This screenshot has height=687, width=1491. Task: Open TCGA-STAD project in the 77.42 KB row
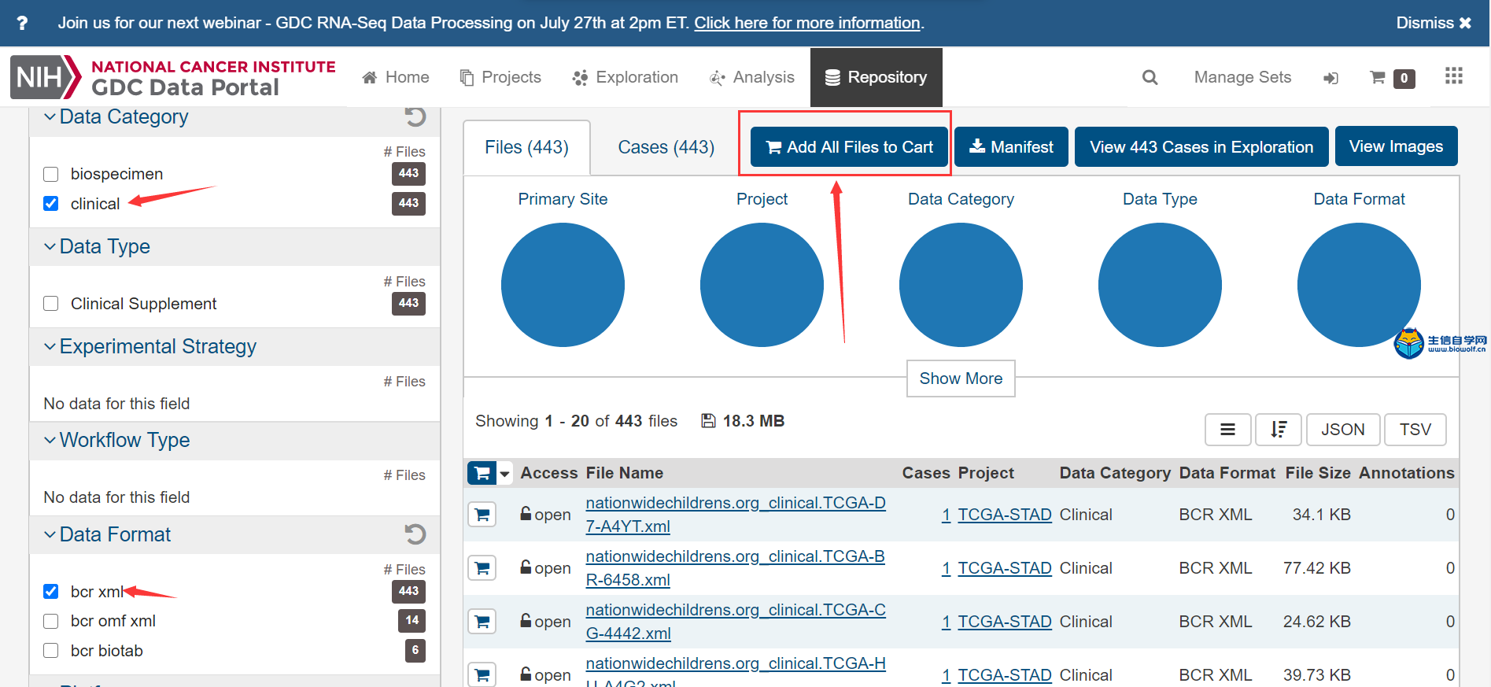pos(1005,568)
